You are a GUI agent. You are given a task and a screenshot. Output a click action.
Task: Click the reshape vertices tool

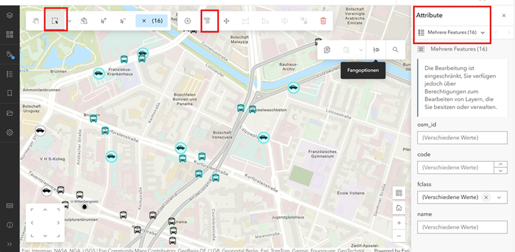(246, 21)
